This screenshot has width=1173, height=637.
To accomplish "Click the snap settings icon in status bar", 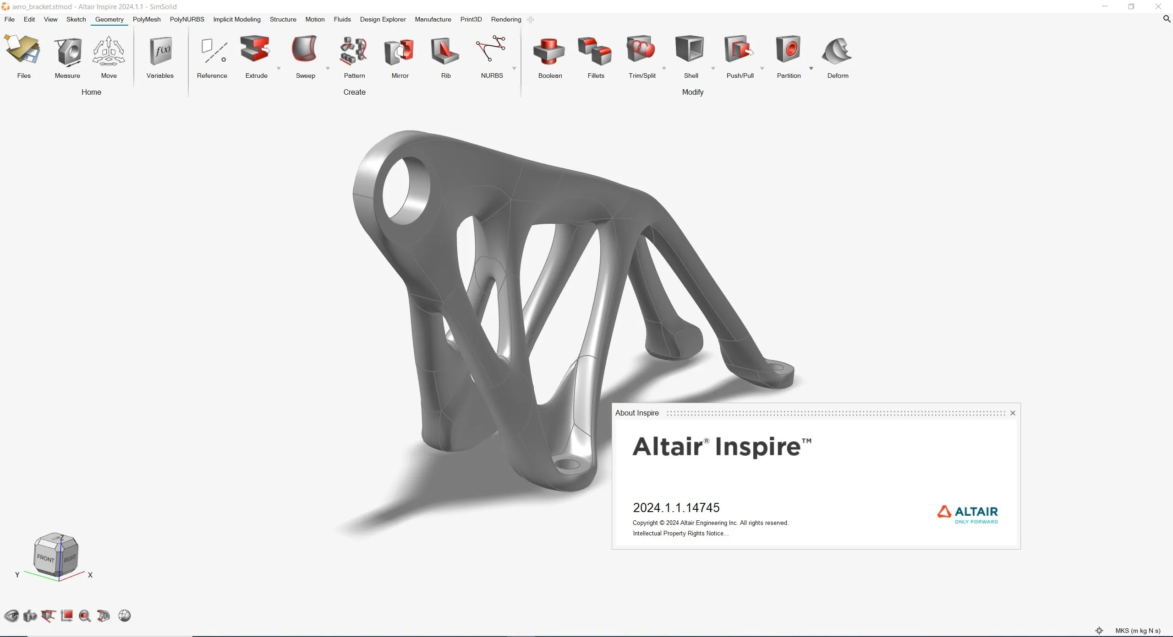I will 1099,631.
